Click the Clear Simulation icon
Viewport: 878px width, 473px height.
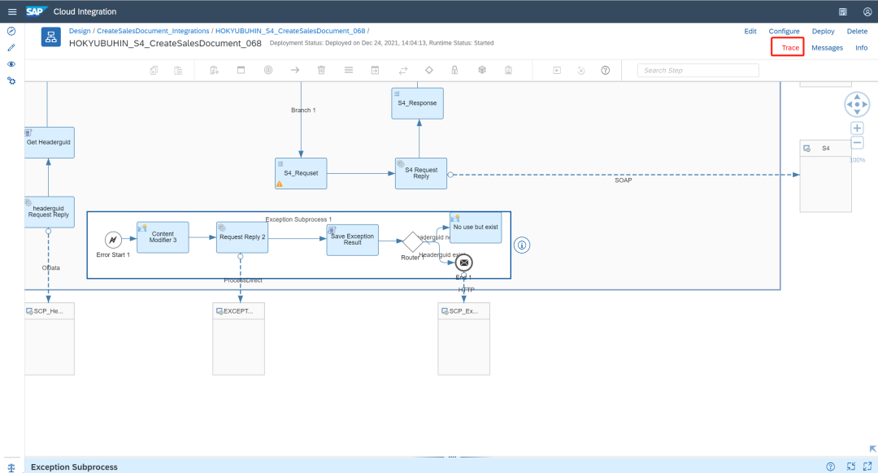(x=581, y=70)
